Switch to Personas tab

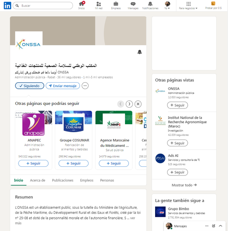(x=107, y=180)
